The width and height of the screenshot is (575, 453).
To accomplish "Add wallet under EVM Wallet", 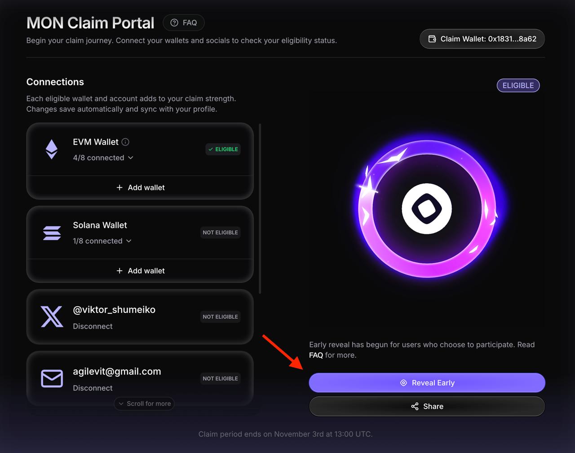I will click(x=140, y=188).
